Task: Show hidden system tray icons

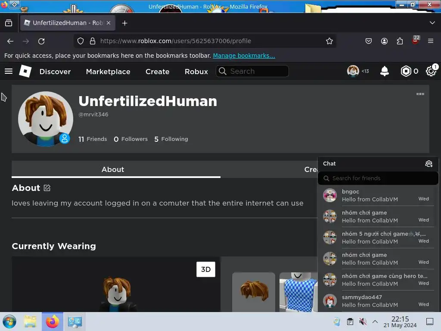Action: click(375, 322)
